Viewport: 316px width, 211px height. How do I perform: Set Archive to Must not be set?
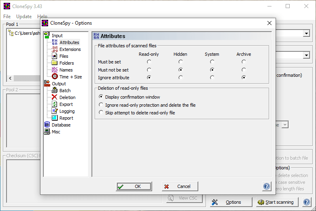coord(244,70)
